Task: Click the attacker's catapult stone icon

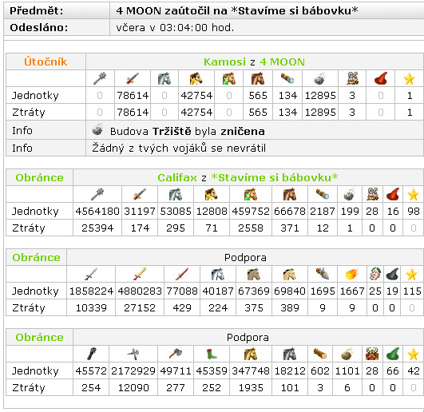Action: tap(320, 79)
